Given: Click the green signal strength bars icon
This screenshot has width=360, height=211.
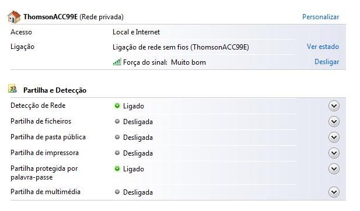Looking at the screenshot, I should (x=117, y=62).
